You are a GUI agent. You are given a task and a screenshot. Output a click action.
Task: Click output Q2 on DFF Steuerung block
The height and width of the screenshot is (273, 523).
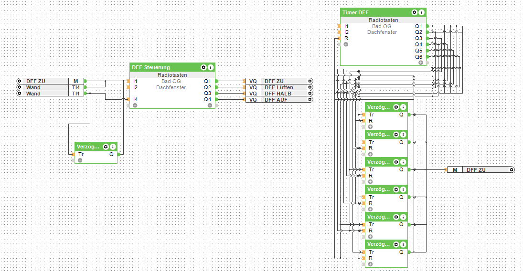(x=207, y=87)
